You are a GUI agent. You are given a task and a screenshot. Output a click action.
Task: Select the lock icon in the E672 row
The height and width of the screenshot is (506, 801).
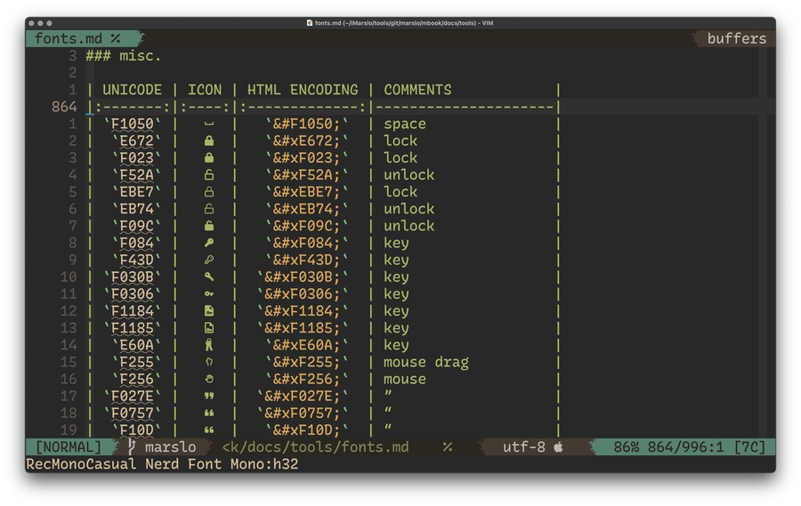[209, 141]
